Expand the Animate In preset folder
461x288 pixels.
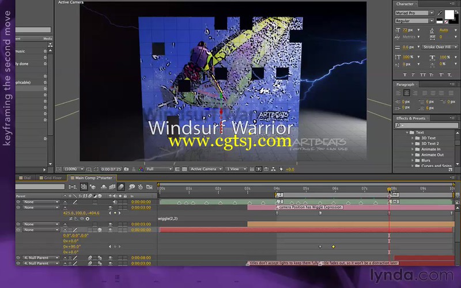(x=413, y=149)
